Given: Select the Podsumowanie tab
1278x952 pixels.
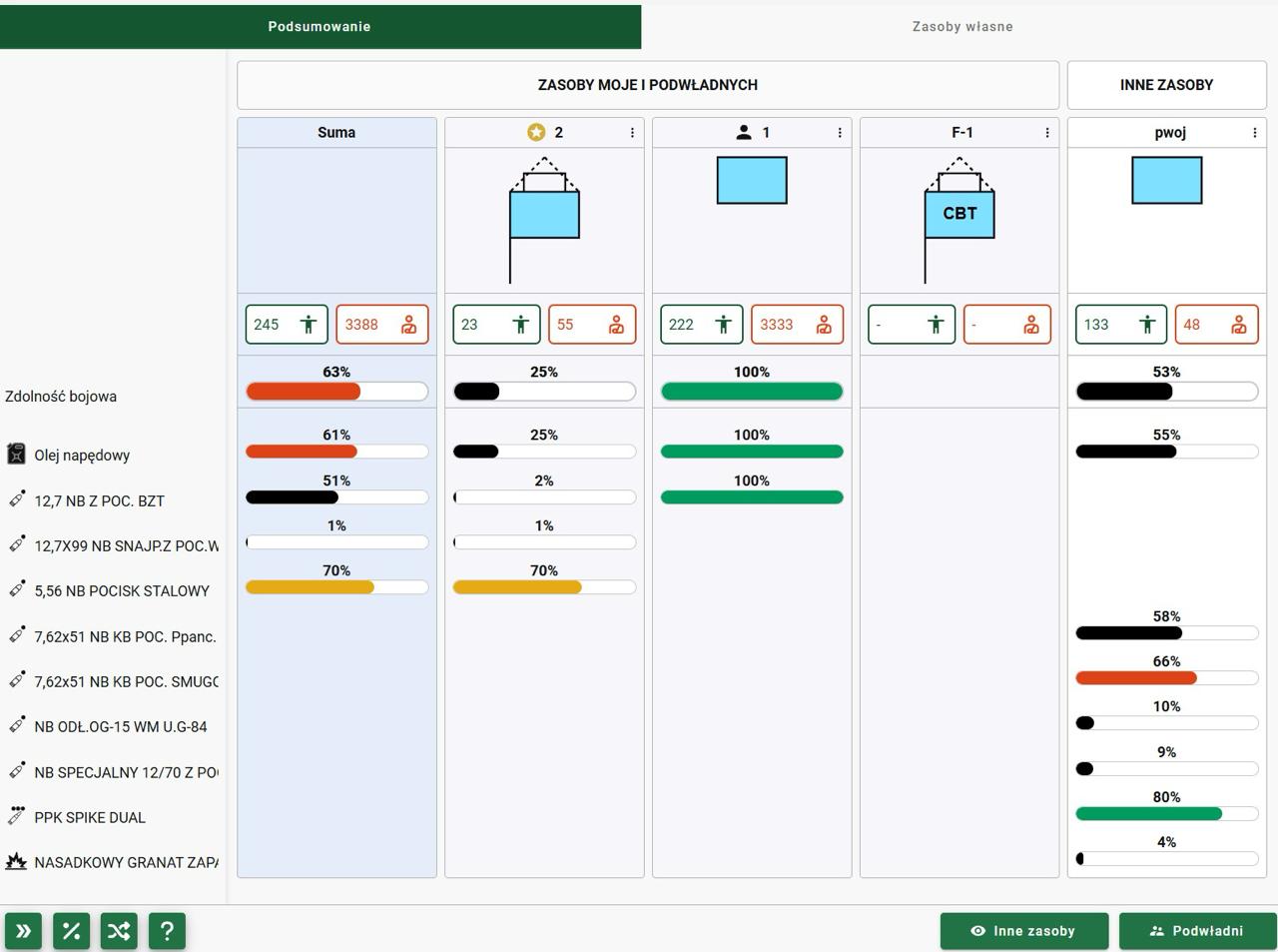Looking at the screenshot, I should point(319,27).
